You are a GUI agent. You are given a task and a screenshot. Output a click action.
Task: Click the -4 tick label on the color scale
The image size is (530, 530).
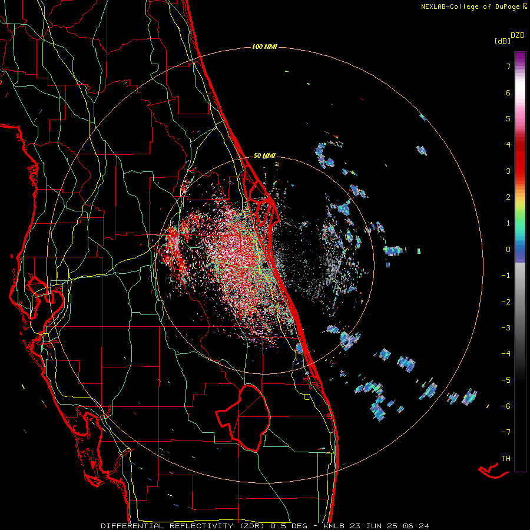click(x=506, y=354)
